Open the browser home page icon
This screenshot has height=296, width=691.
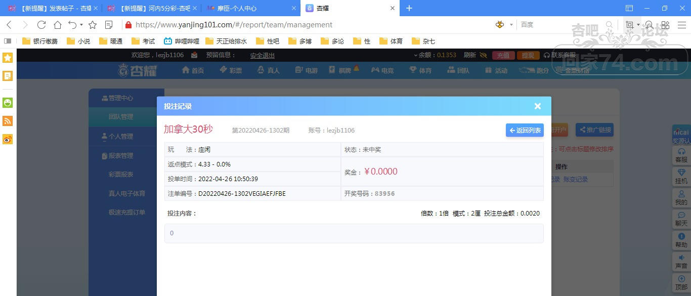(58, 25)
